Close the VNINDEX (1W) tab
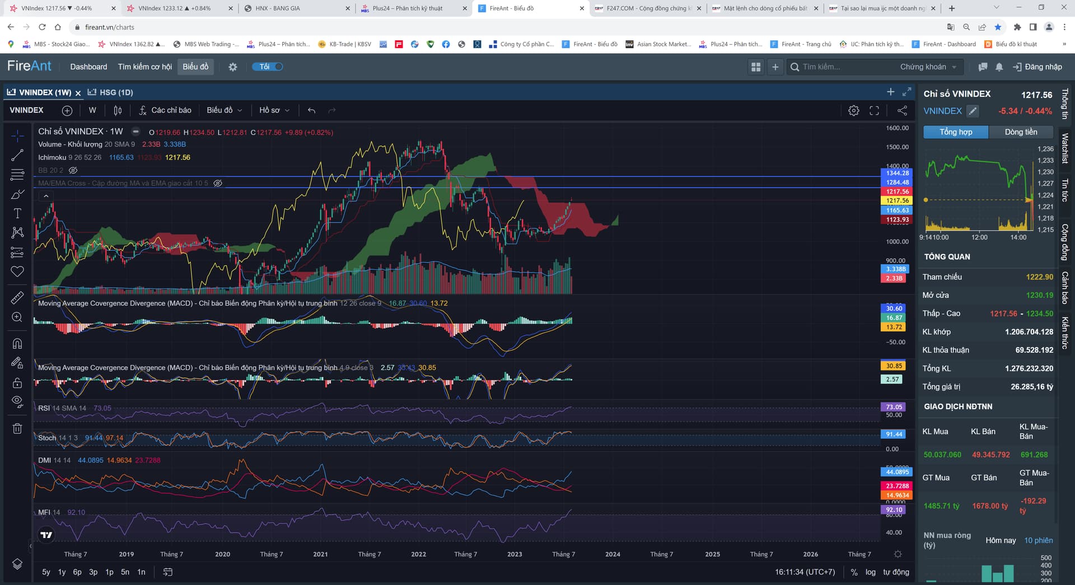Image resolution: width=1075 pixels, height=585 pixels. click(78, 93)
